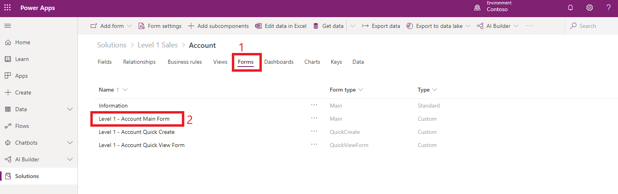Open more options for Account Main Form
618x194 pixels.
click(314, 118)
